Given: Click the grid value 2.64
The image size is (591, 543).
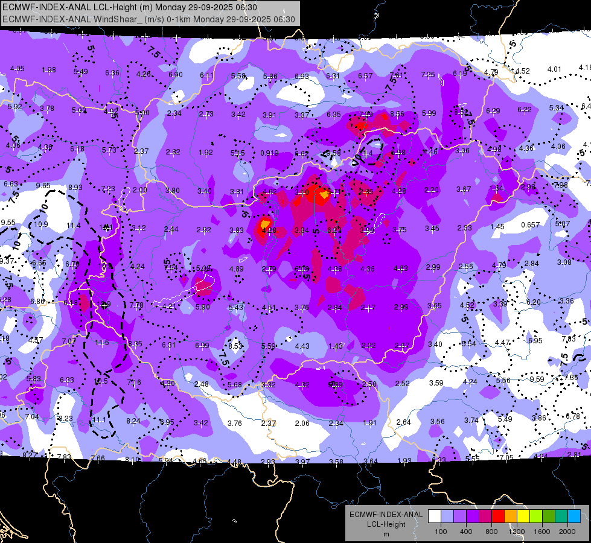Looking at the screenshot, I should (404, 422).
